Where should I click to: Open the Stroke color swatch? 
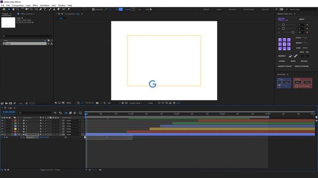pos(133,9)
